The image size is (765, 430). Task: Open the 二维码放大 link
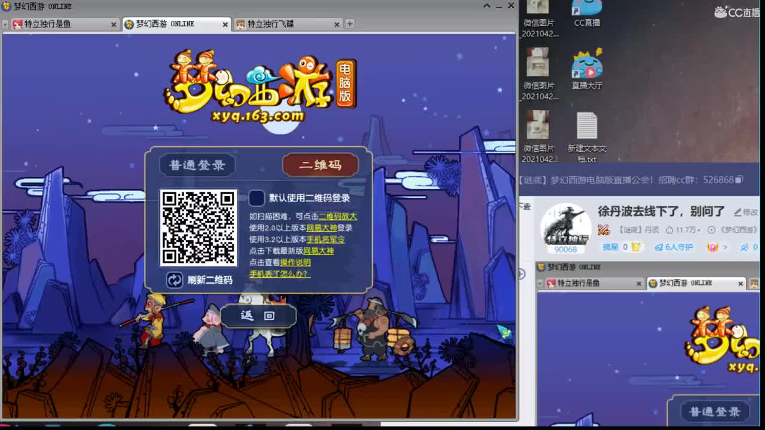(x=338, y=216)
